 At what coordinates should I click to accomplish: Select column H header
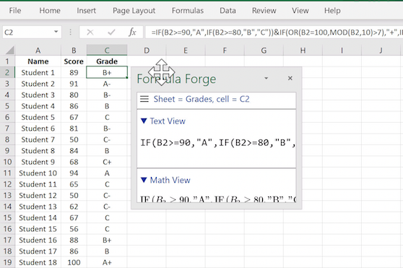303,51
